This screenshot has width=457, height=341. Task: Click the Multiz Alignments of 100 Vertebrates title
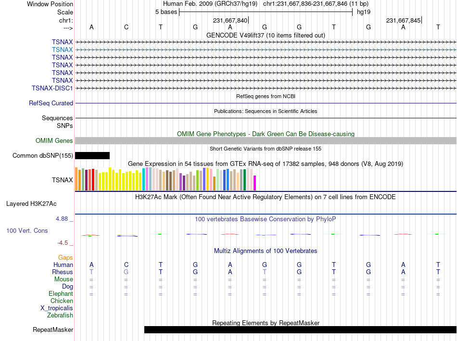click(266, 251)
